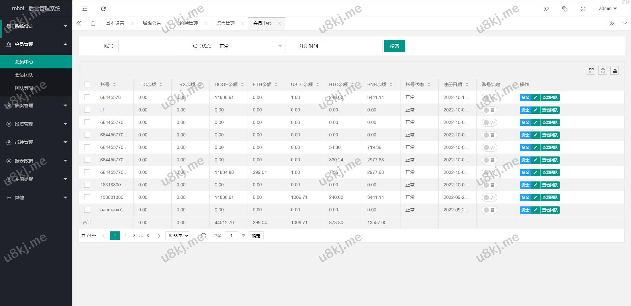Click the refresh icon in the top bar
631x306 pixels.
pos(103,9)
